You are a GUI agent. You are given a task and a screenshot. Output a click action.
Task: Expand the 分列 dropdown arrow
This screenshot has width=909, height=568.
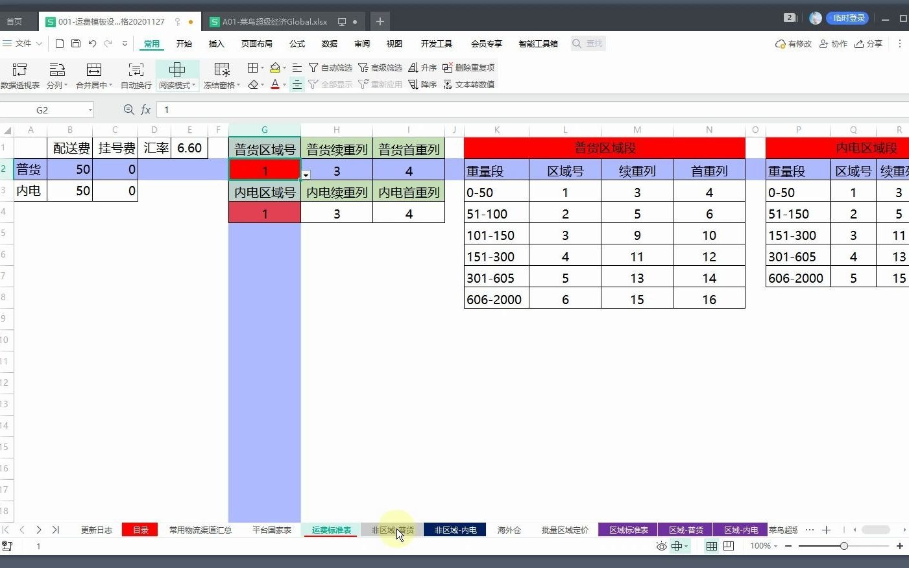coord(66,85)
